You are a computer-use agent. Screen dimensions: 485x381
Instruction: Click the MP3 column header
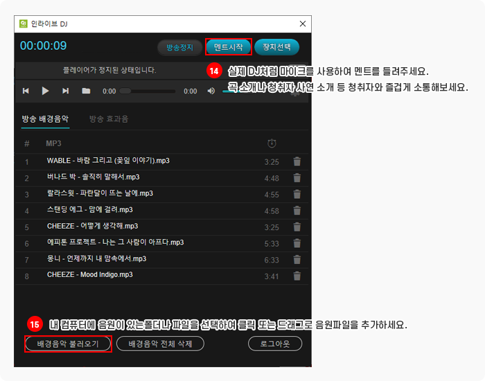[53, 143]
